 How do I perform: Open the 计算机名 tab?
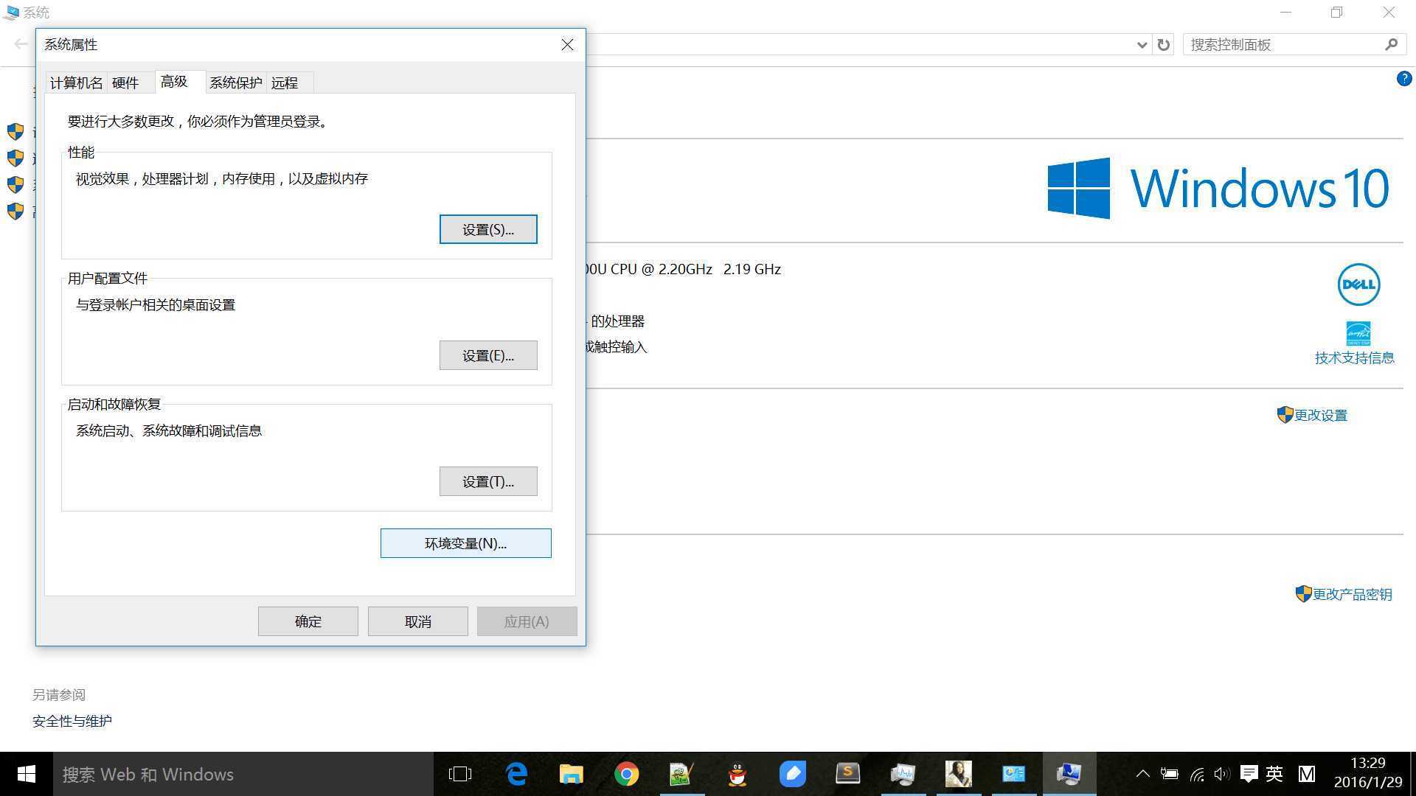tap(76, 83)
